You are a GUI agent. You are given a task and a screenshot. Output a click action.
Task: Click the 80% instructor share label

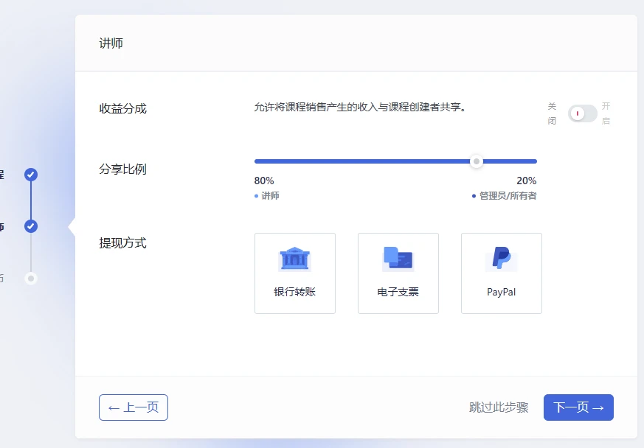[263, 181]
